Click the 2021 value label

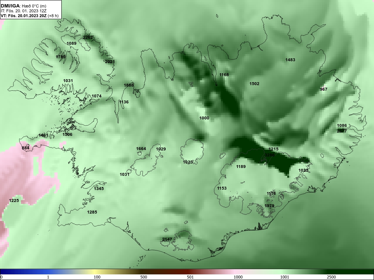pos(110,62)
